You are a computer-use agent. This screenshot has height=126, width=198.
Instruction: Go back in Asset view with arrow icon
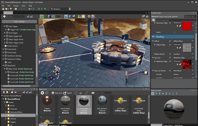click(x=42, y=93)
